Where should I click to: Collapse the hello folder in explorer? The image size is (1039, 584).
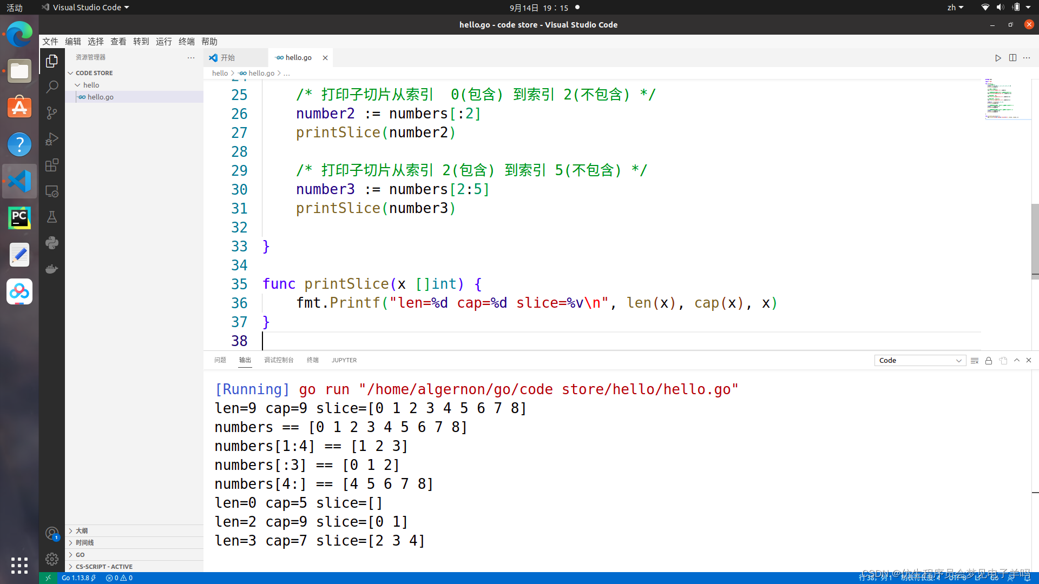click(x=134, y=85)
